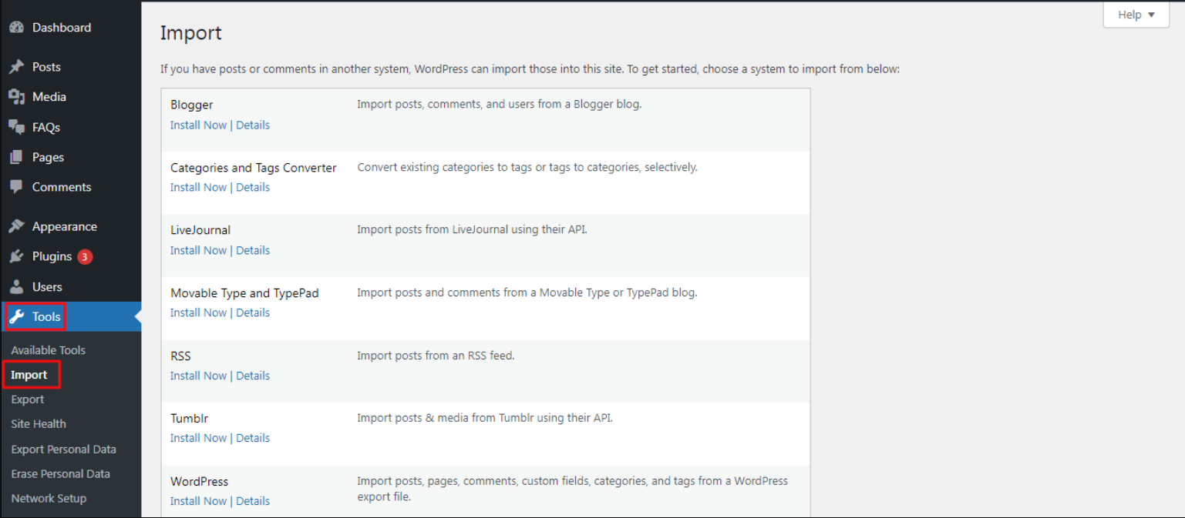This screenshot has width=1185, height=518.
Task: Click the Categories and Tags Converter title
Action: coord(254,168)
